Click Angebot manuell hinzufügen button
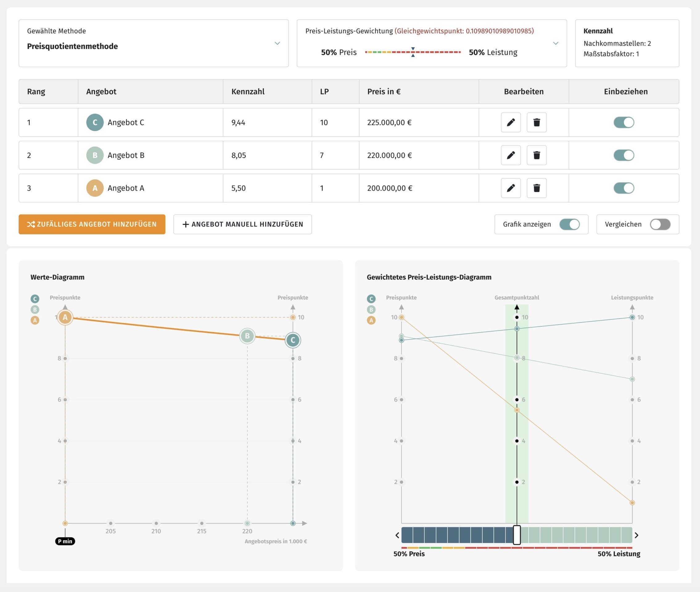This screenshot has height=592, width=700. (242, 224)
